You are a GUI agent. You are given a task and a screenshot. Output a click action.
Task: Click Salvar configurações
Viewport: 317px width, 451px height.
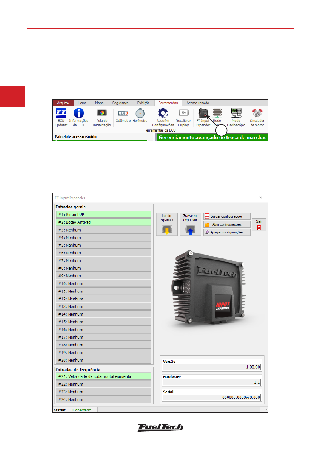pos(227,216)
